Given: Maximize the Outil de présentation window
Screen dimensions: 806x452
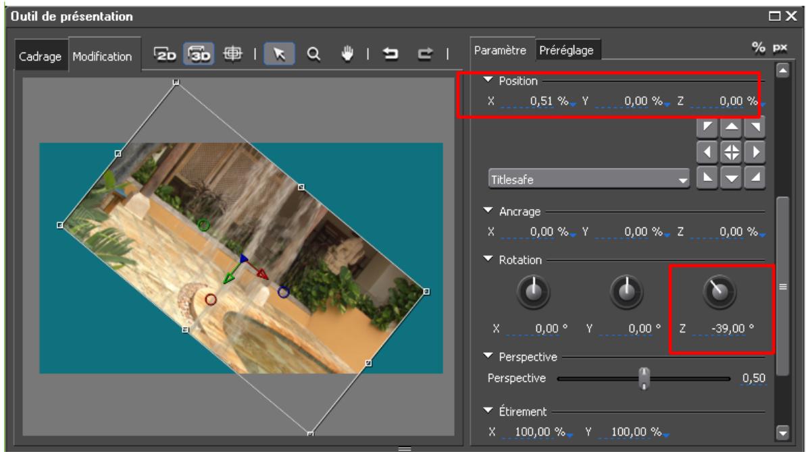Looking at the screenshot, I should click(775, 16).
